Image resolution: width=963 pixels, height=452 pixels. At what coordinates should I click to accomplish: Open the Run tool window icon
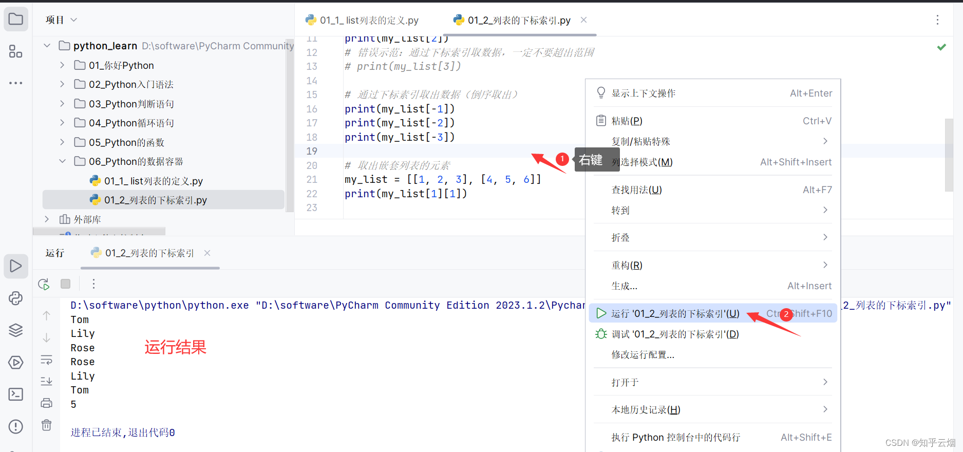point(16,266)
